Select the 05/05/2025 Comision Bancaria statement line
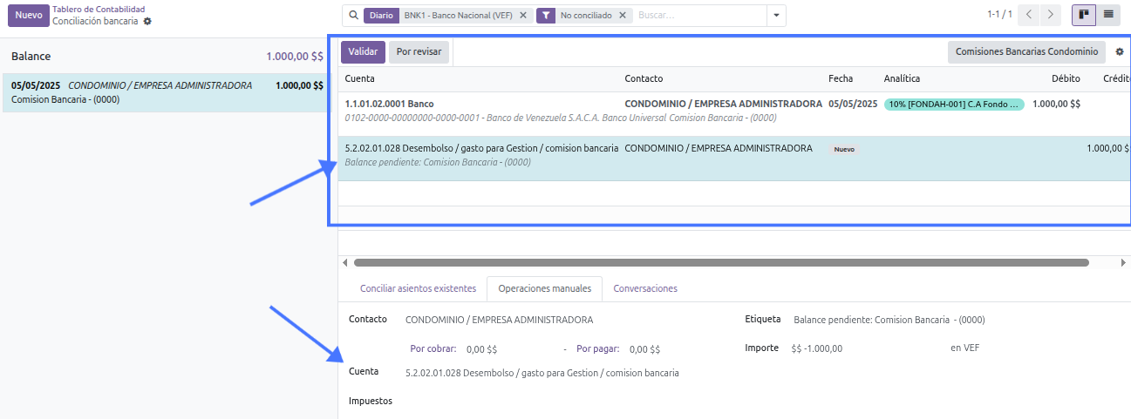Screen dimensions: 1131x419 point(166,92)
